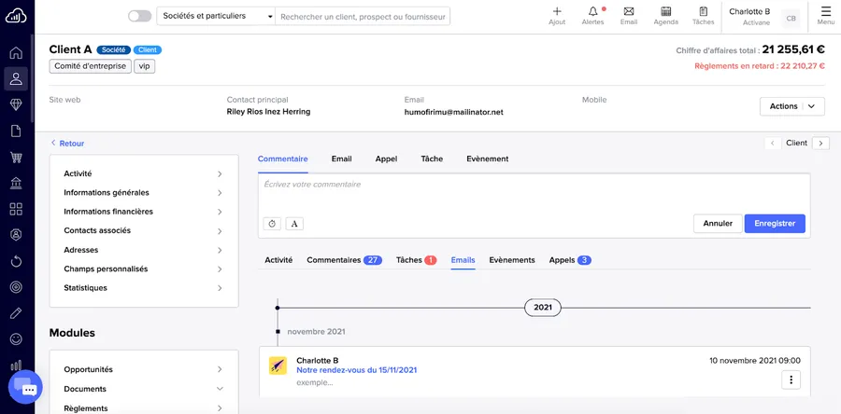Expand the Adresses section
This screenshot has height=414, width=841.
pos(144,250)
